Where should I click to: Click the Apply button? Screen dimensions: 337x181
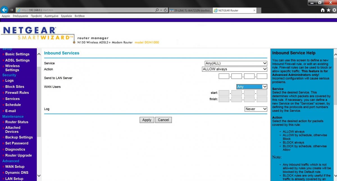(x=147, y=120)
